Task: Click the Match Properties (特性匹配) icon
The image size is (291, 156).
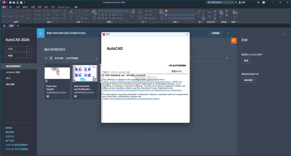Action: 161,14
